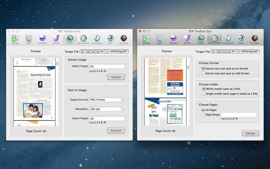Viewport: 270px width, 169px height.
Task: Click the Page Range input field
Action: tap(239, 115)
